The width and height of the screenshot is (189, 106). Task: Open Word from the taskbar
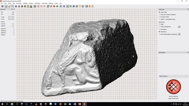coord(75,104)
